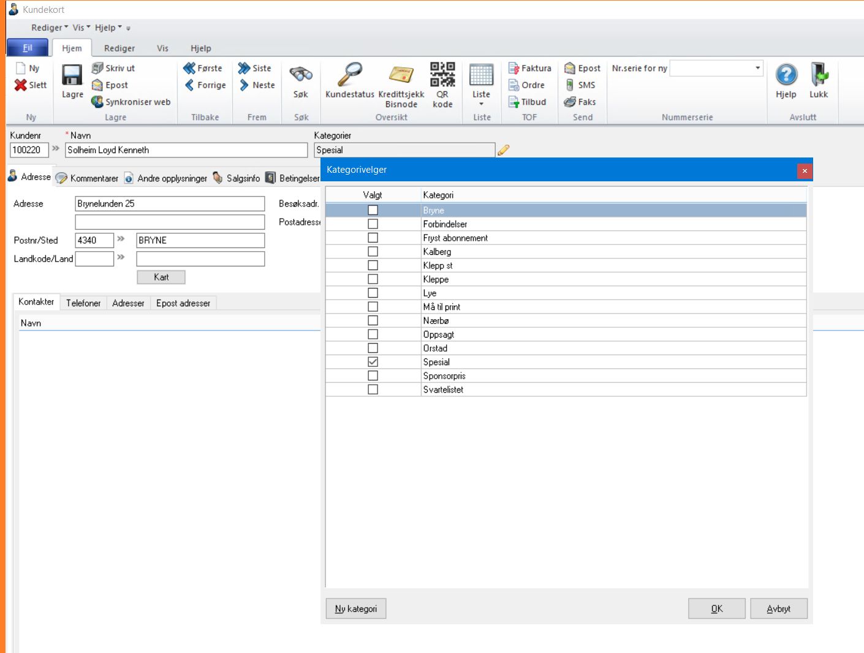Check the Bryne category checkbox

click(373, 210)
